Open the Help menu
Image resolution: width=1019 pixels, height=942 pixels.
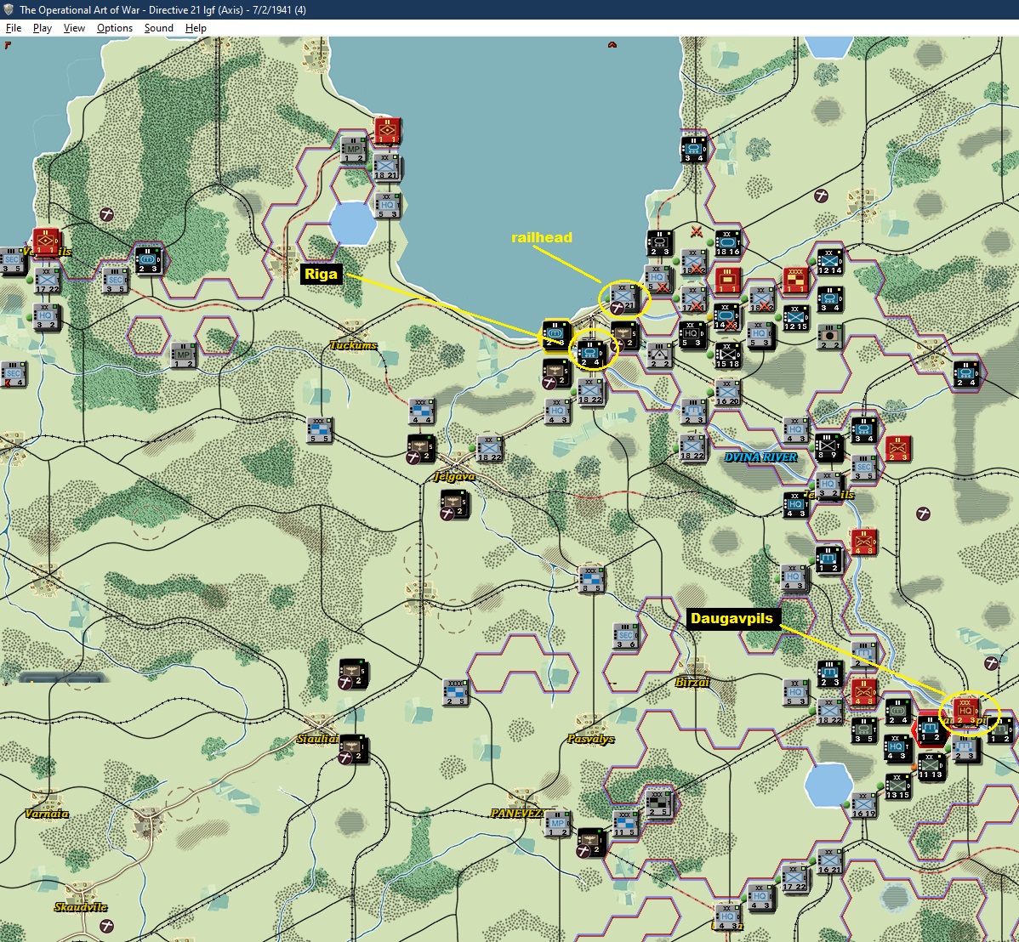coord(196,28)
